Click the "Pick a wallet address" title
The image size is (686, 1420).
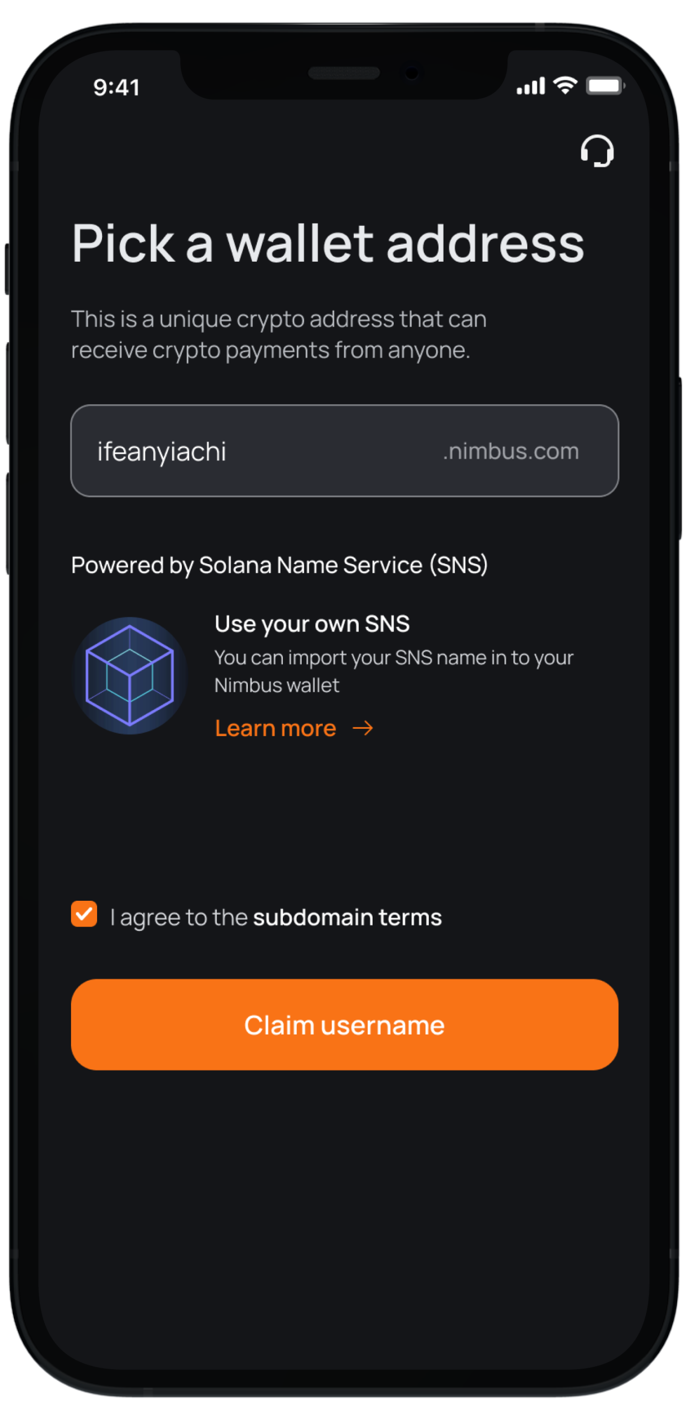tap(328, 243)
